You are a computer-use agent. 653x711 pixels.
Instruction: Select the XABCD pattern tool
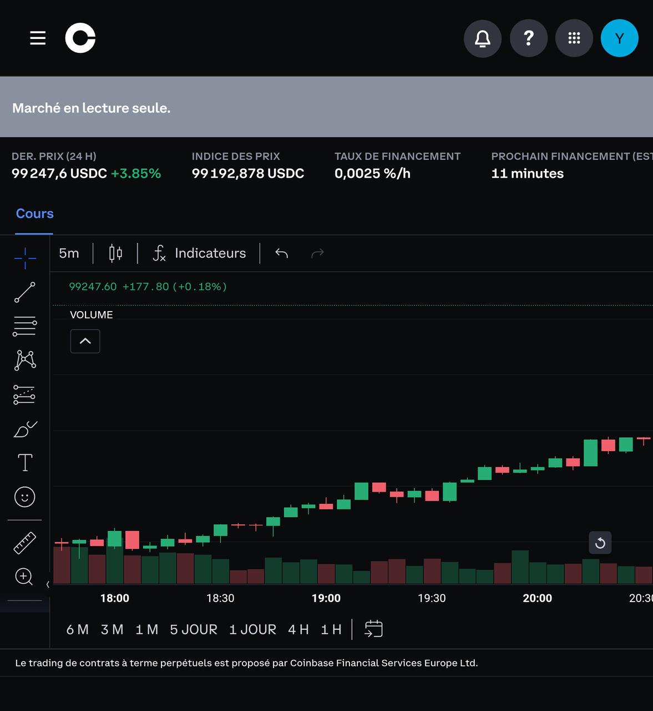(24, 360)
